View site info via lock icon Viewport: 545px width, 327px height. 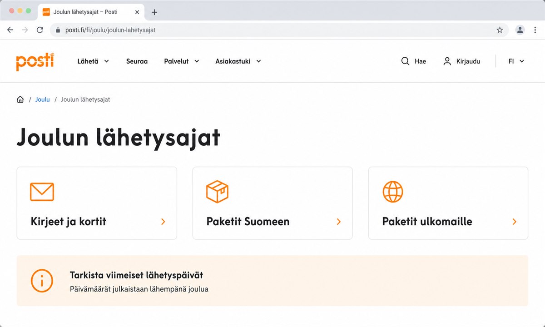coord(58,30)
